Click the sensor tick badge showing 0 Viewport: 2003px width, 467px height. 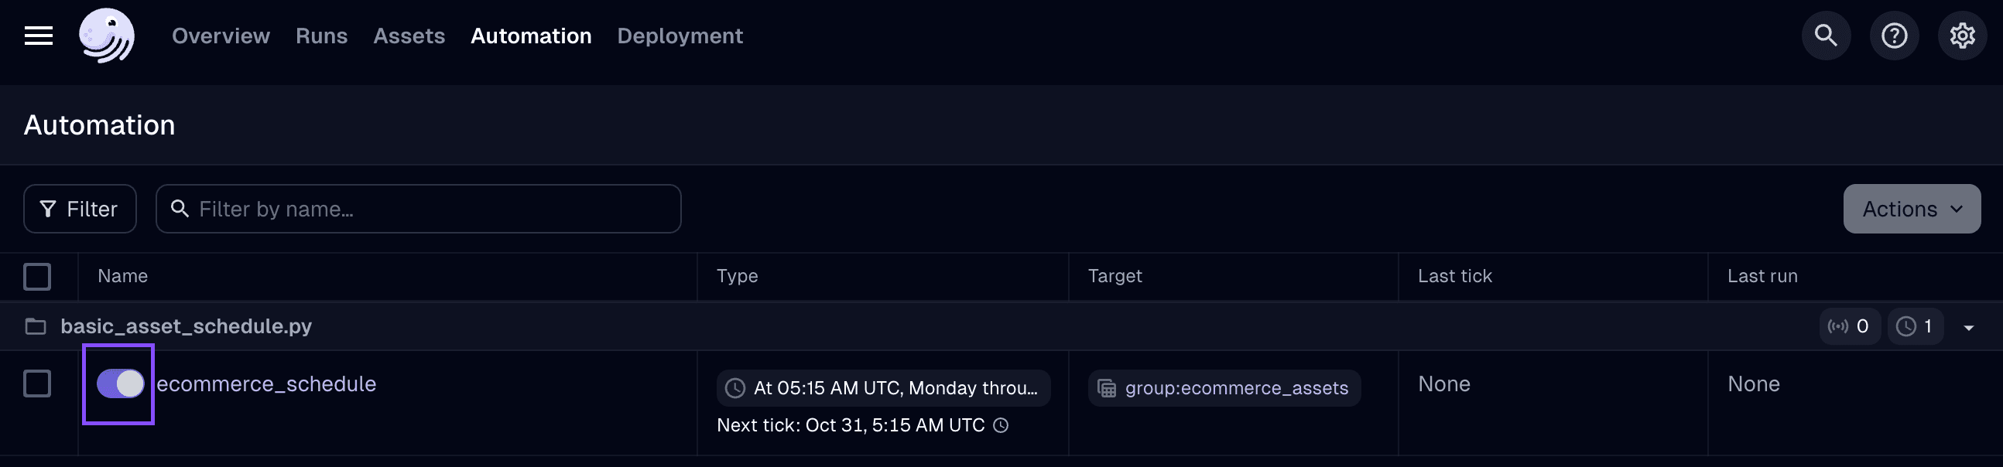1851,326
